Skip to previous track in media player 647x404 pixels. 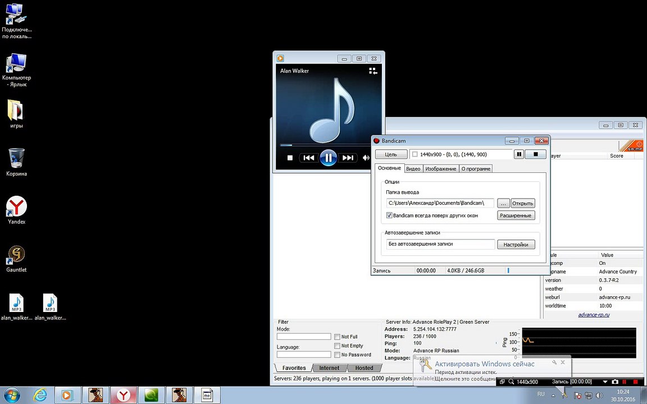pos(309,158)
